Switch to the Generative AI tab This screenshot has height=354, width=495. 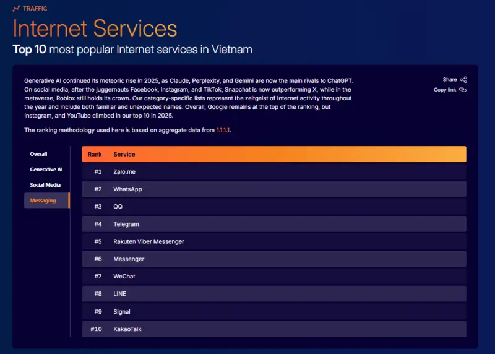(46, 170)
